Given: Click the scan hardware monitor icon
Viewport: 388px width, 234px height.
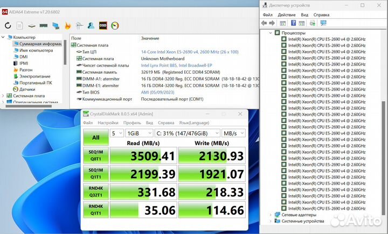Looking at the screenshot, I should [x=323, y=23].
